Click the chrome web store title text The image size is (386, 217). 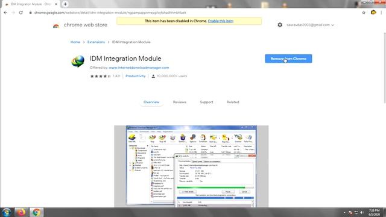pos(86,25)
